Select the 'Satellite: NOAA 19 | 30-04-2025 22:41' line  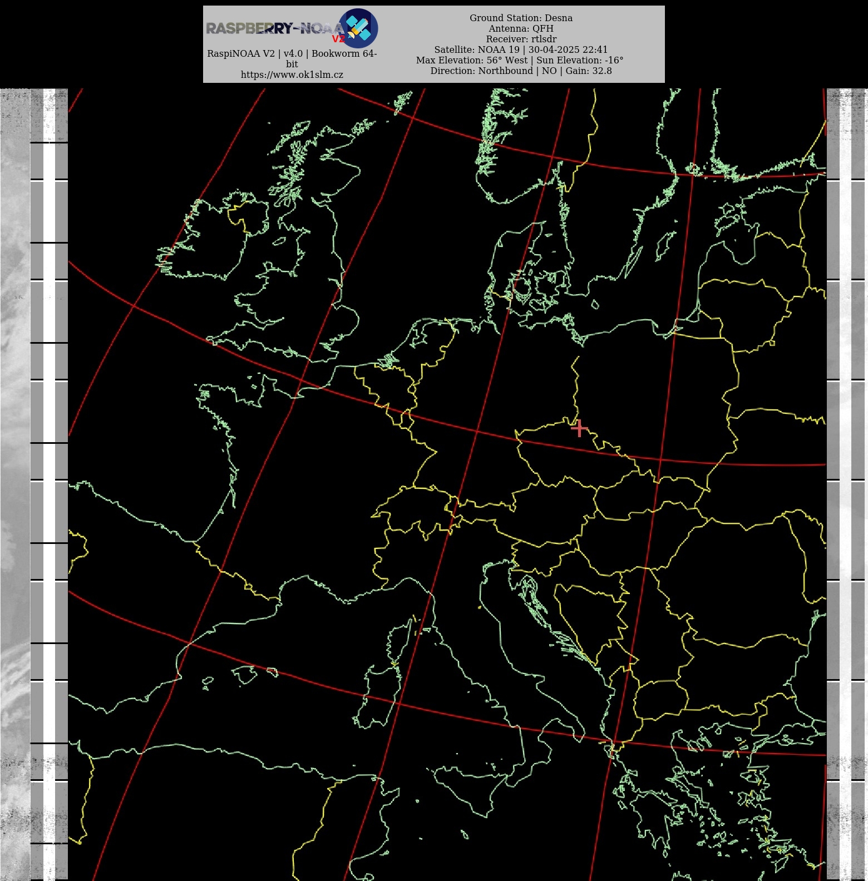(x=521, y=50)
